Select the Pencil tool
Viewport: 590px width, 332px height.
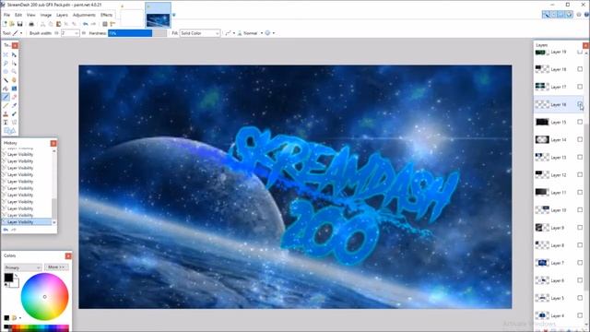(x=6, y=105)
